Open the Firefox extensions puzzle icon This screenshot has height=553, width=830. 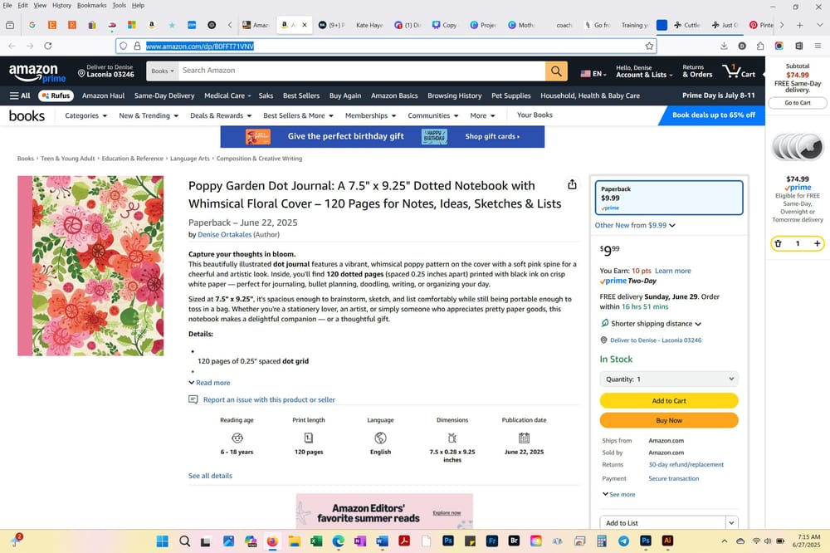(x=760, y=46)
